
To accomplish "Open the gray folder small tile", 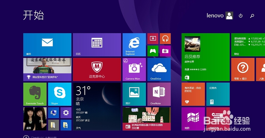I will [x=54, y=125].
